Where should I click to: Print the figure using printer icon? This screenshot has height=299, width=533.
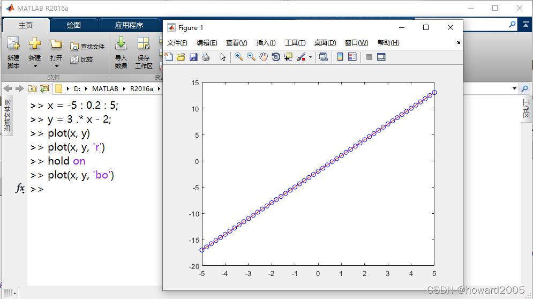coord(206,57)
